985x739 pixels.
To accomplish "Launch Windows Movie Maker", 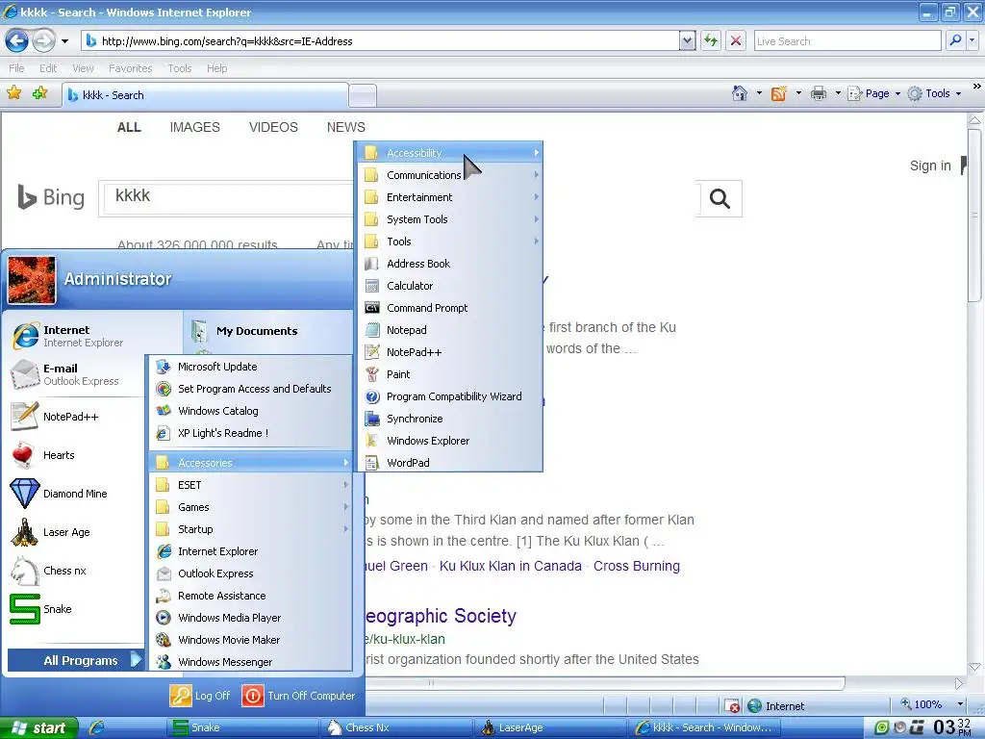I will 250,640.
